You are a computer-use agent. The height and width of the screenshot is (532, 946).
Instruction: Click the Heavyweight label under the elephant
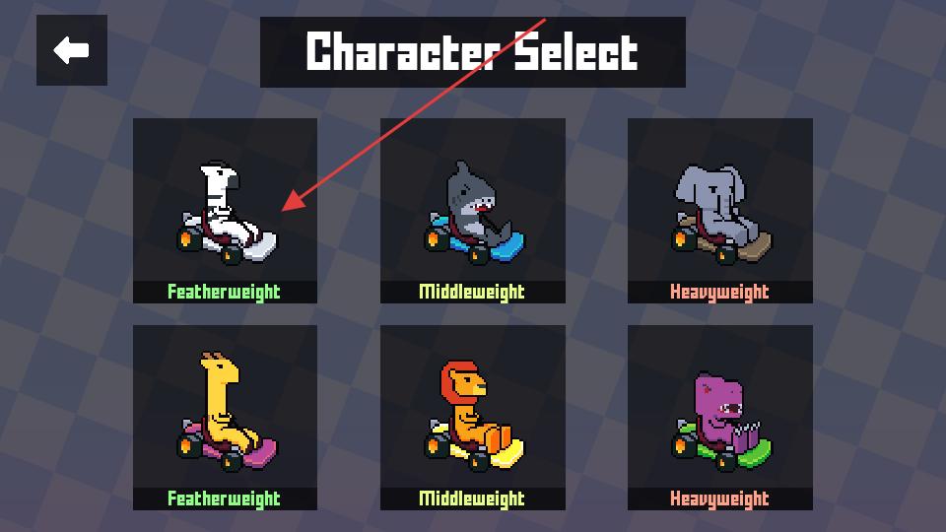(x=719, y=293)
